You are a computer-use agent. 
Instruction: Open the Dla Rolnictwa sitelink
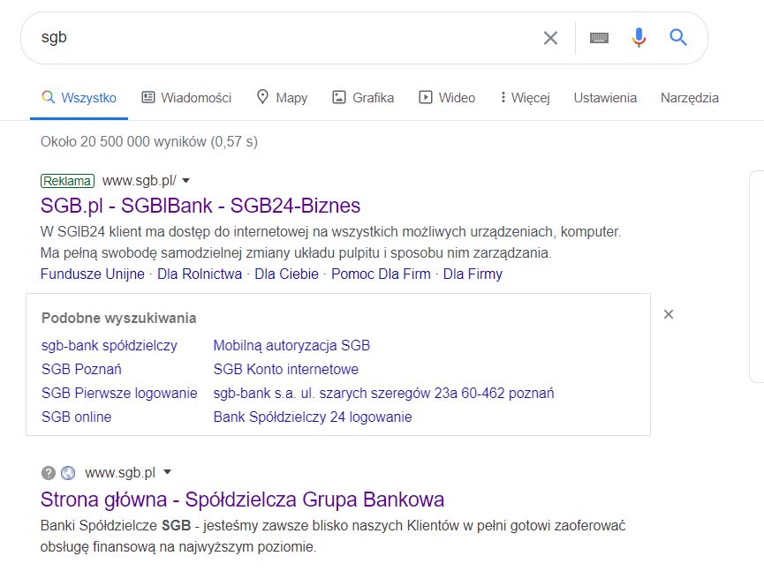[x=200, y=274]
